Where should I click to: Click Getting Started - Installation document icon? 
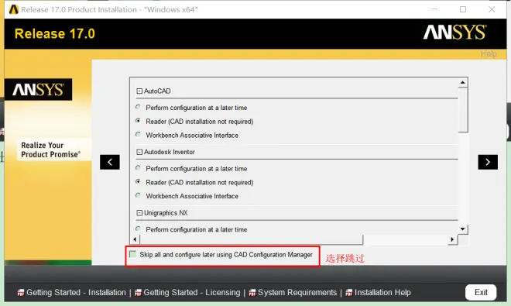pos(21,293)
